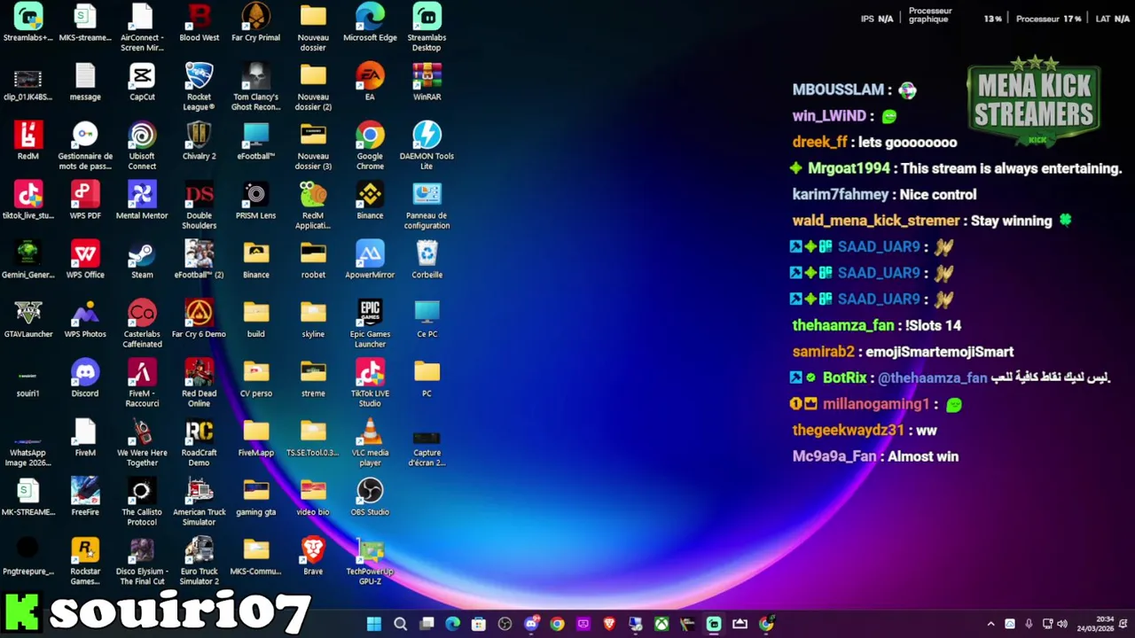Open the volume control in the tray
Image resolution: width=1135 pixels, height=638 pixels.
tap(1062, 624)
